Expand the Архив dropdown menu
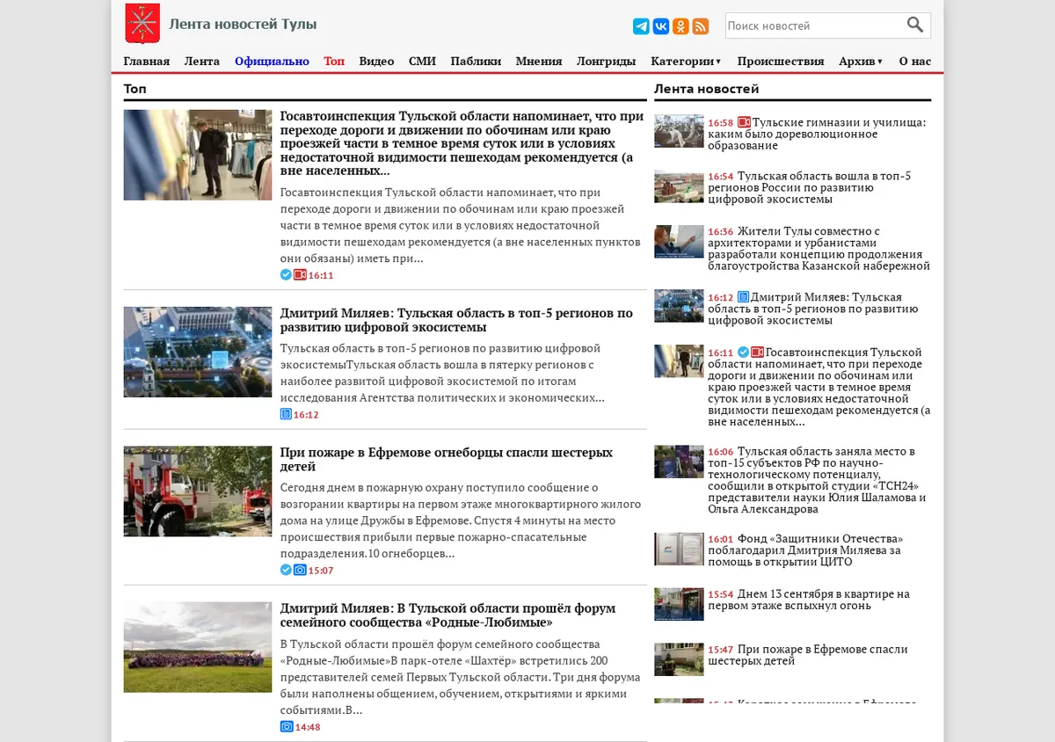Image resolution: width=1055 pixels, height=742 pixels. point(861,61)
